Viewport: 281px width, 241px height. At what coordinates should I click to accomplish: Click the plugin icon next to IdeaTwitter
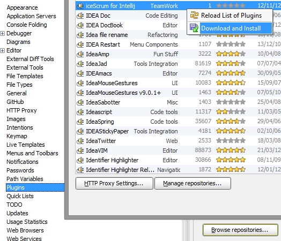[x=80, y=141]
